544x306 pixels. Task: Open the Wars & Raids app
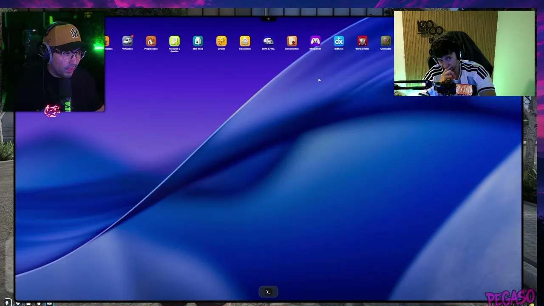click(x=363, y=41)
